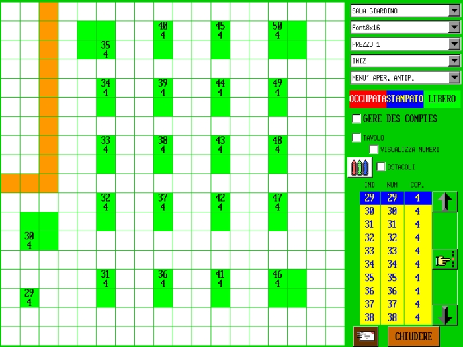The width and height of the screenshot is (463, 347).
Task: Select table 50 on the grid
Action: tap(287, 40)
